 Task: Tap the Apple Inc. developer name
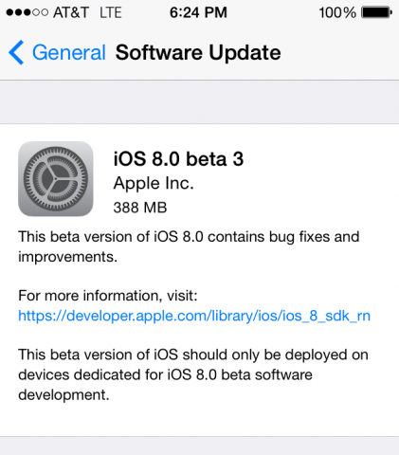[154, 183]
